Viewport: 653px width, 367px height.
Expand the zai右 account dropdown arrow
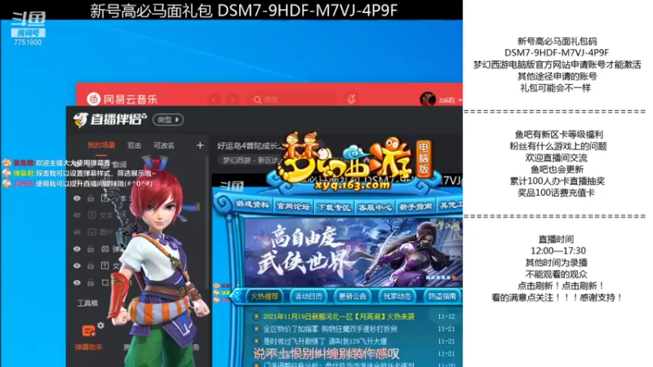coord(460,100)
